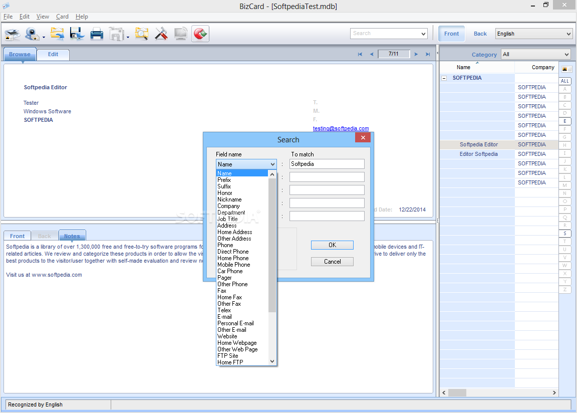The width and height of the screenshot is (577, 413).
Task: Filter by letter S index tab
Action: [x=565, y=234]
